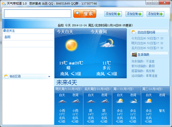Click Sunday night overcast moon icon
This screenshot has width=172, height=127.
coord(105,101)
